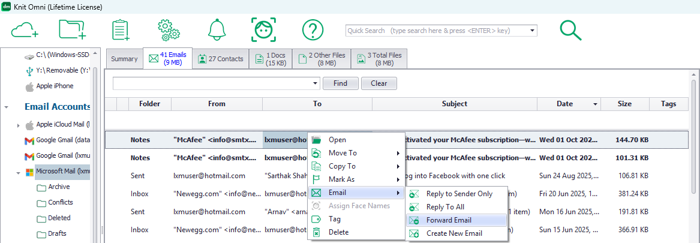Sort by the Folder column header
Screen dimensions: 700x243
149,104
